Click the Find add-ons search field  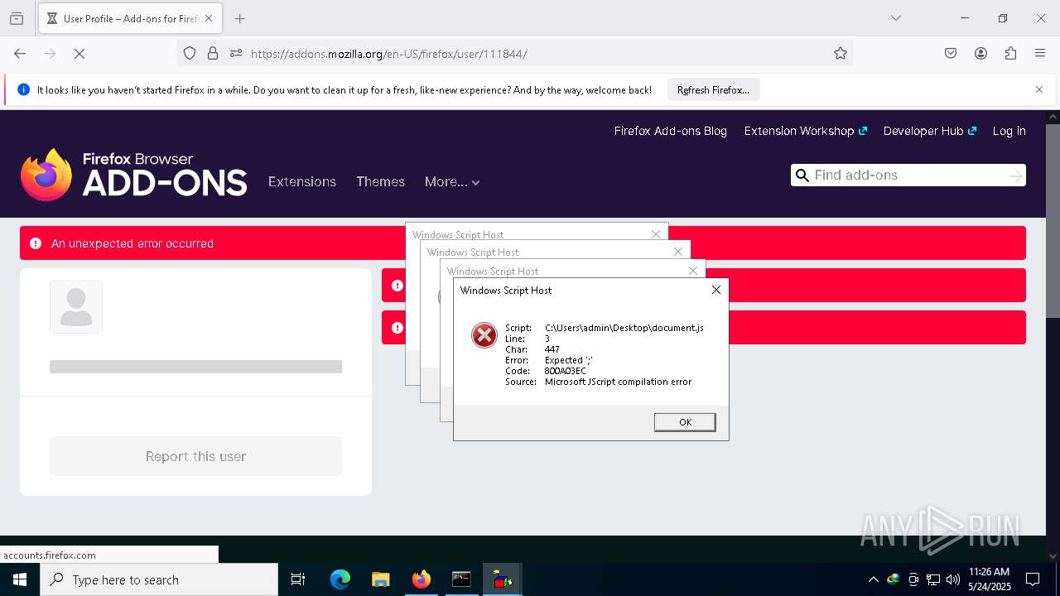coord(908,175)
